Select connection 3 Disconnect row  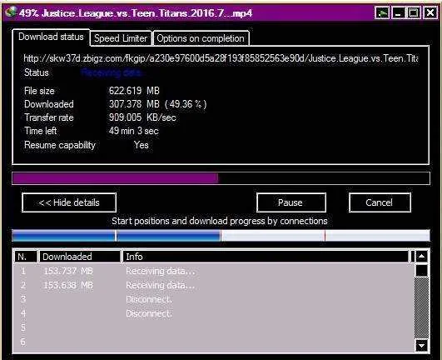click(214, 299)
